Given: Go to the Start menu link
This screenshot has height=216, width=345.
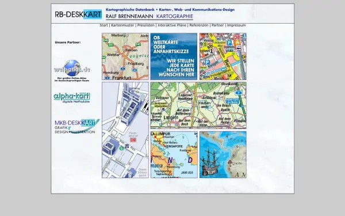Looking at the screenshot, I should point(103,25).
